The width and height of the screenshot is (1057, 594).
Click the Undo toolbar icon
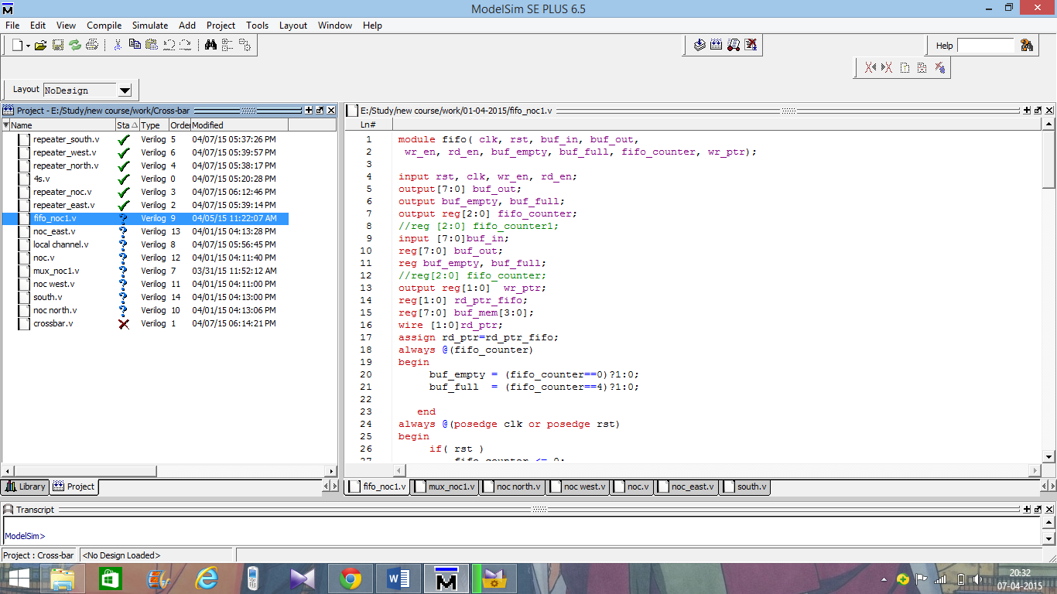point(169,46)
